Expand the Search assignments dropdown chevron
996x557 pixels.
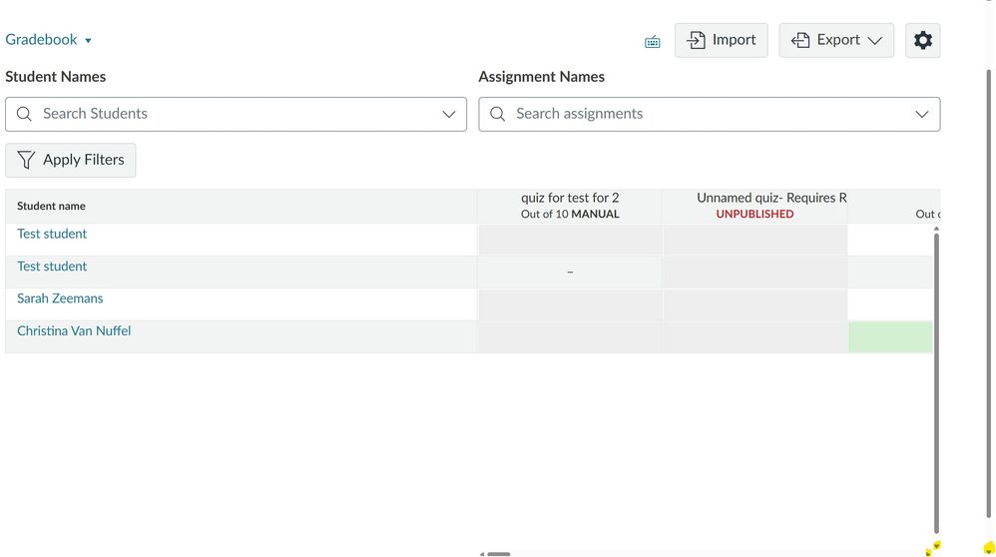[x=922, y=114]
